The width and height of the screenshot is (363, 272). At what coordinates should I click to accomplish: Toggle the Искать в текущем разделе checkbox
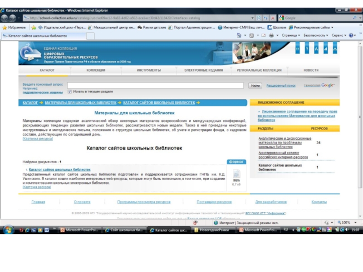tap(69, 92)
